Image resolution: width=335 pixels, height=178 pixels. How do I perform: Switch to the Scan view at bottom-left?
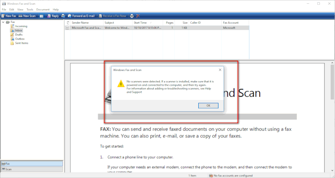[32, 169]
